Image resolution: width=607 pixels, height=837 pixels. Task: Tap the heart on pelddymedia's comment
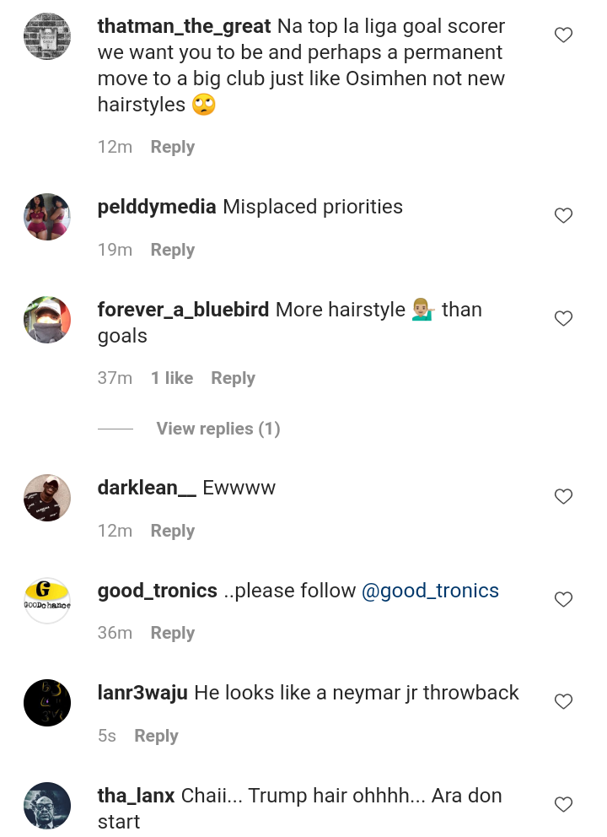563,216
